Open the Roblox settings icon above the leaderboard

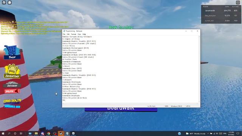(x=238, y=3)
